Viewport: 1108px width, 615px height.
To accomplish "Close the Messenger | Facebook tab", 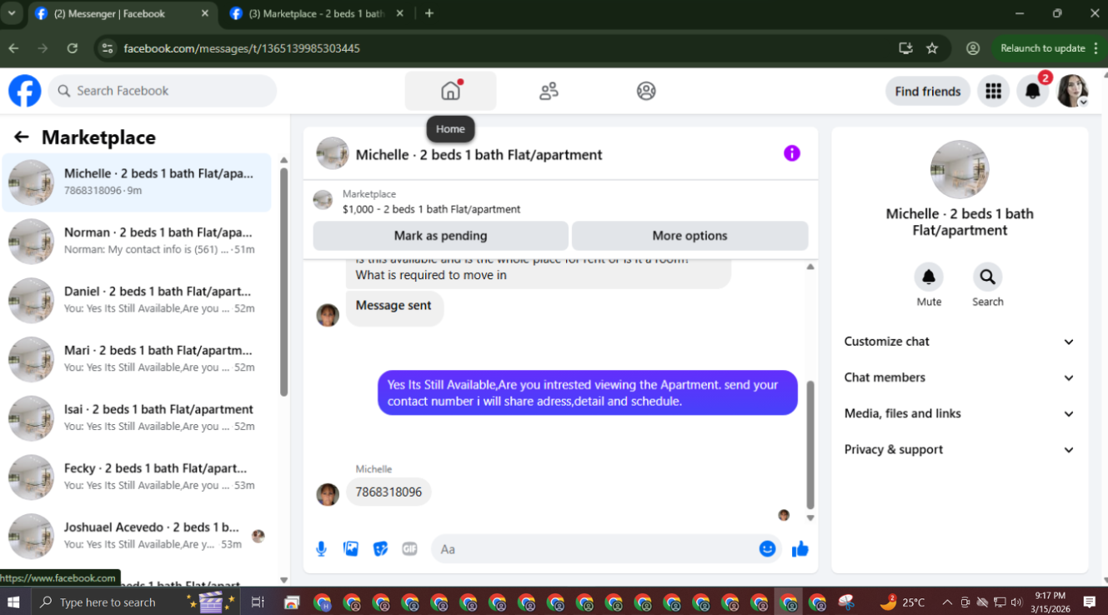I will [205, 13].
